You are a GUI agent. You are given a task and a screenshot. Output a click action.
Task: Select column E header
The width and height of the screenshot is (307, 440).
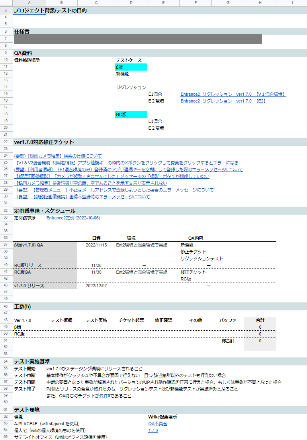(163, 3)
